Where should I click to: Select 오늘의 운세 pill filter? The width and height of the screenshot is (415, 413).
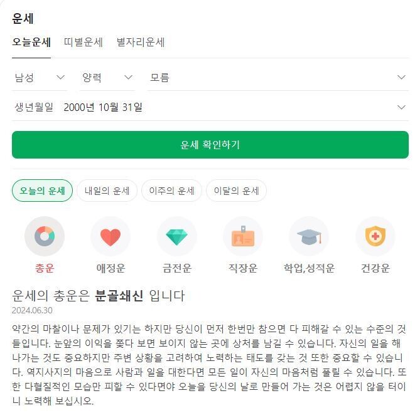pyautogui.click(x=42, y=191)
